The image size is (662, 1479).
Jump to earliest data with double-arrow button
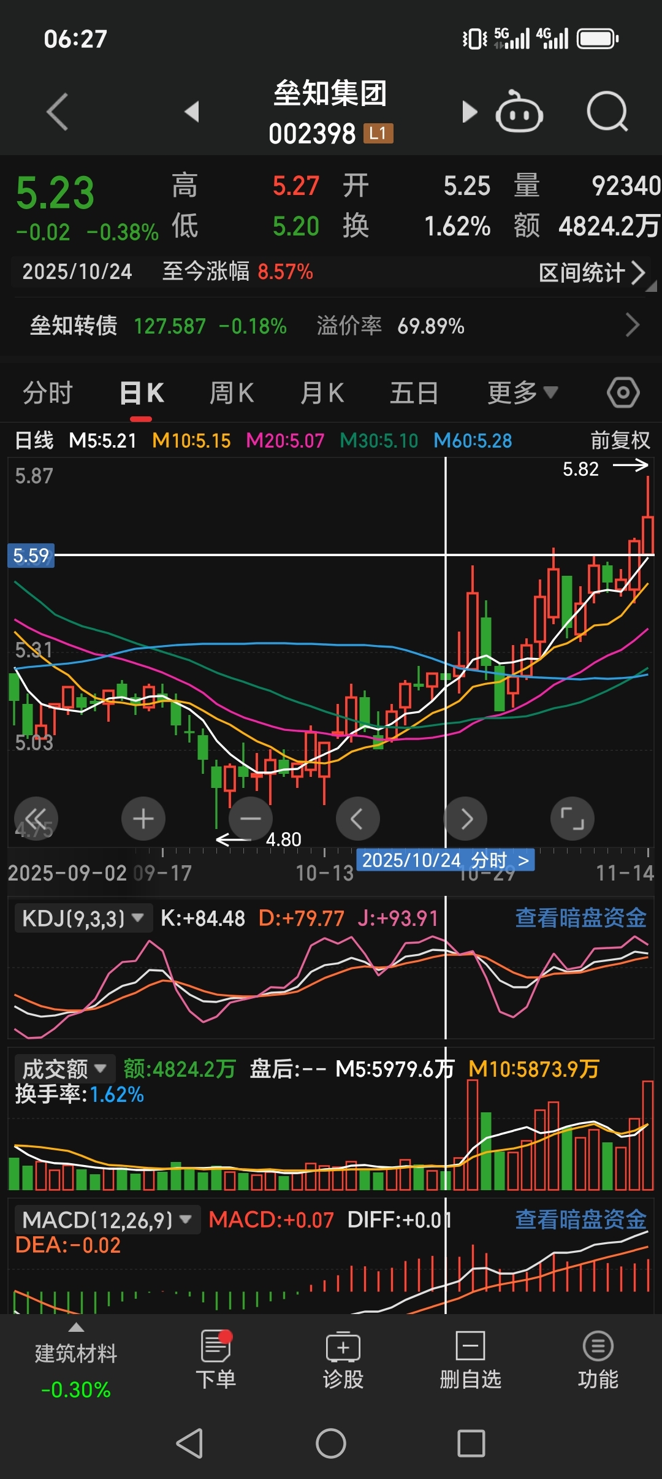click(36, 819)
